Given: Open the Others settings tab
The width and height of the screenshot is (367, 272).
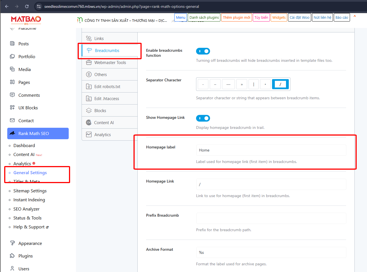Looking at the screenshot, I should point(101,75).
